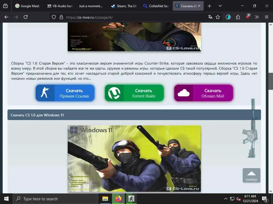The height and width of the screenshot is (204, 273).
Task: Open the CS 1.6 Старая Версия screenshot image
Action: (134, 37)
